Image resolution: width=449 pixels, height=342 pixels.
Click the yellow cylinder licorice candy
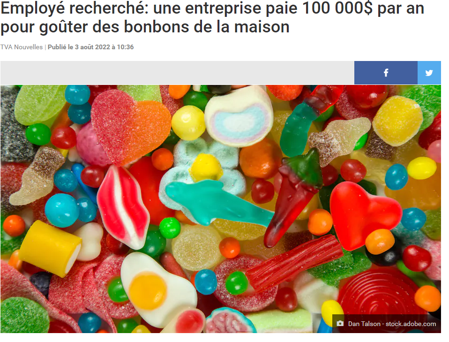50,248
